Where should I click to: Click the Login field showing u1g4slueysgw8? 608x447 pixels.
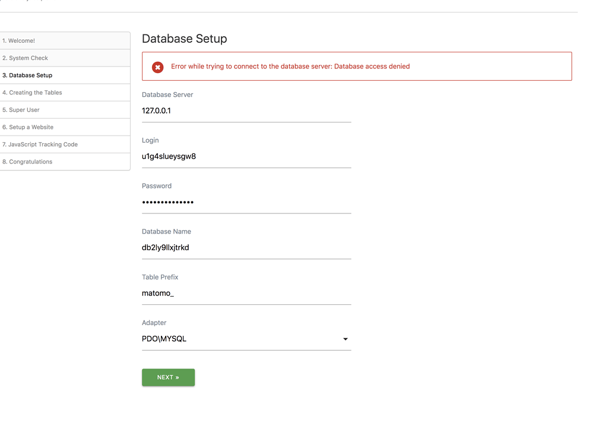click(246, 156)
